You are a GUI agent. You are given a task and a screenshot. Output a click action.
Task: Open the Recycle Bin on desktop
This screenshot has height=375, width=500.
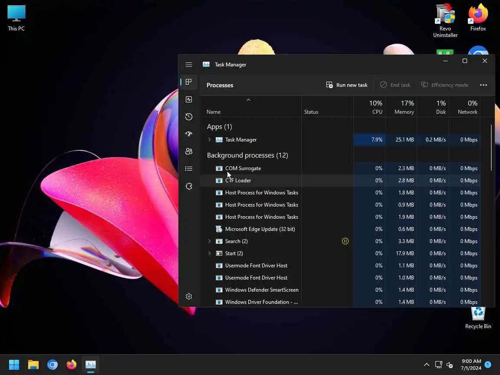click(x=478, y=318)
